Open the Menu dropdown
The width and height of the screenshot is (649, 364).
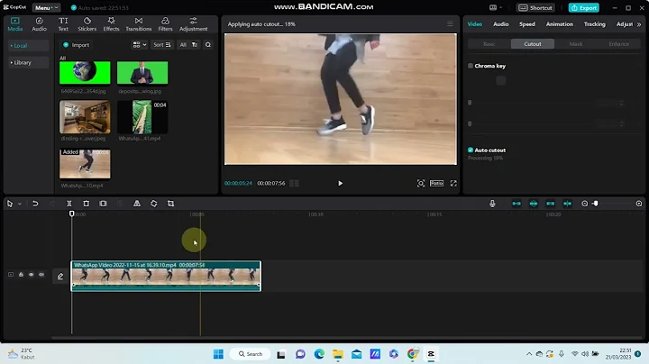(46, 7)
